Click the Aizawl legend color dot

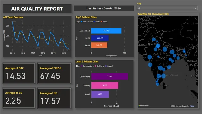106,66
